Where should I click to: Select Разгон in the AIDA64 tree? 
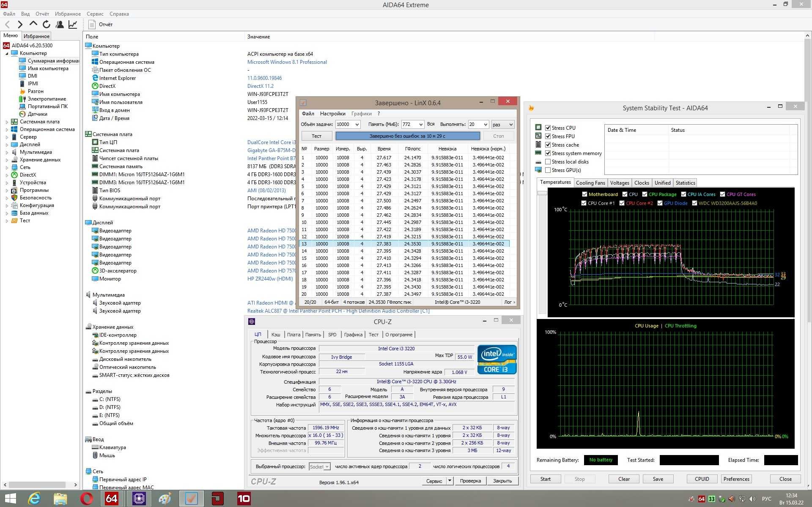click(36, 91)
